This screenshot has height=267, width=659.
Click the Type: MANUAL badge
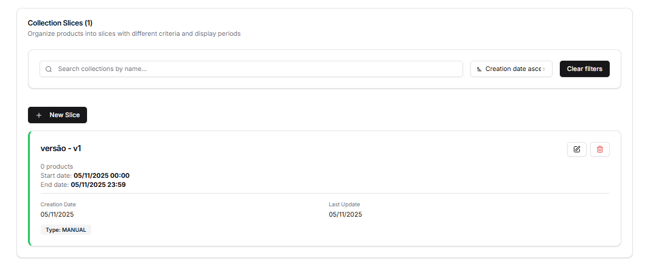click(66, 230)
